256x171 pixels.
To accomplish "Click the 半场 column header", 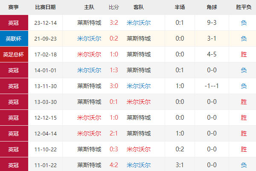I will [x=180, y=7].
